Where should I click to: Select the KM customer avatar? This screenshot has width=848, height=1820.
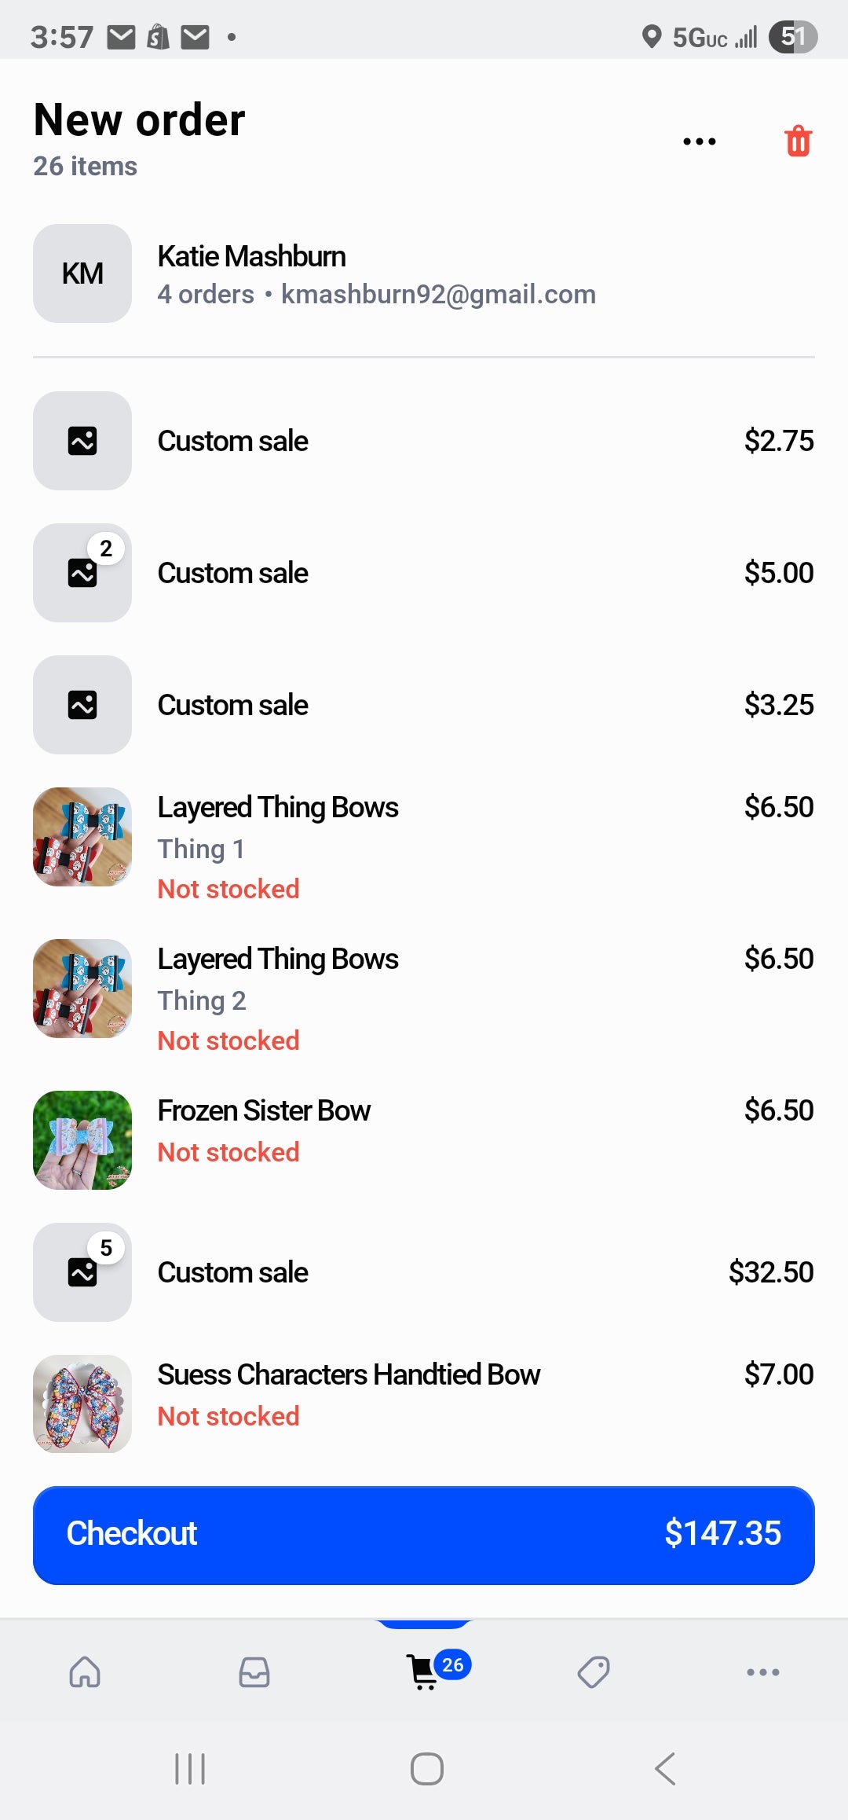[x=82, y=273]
